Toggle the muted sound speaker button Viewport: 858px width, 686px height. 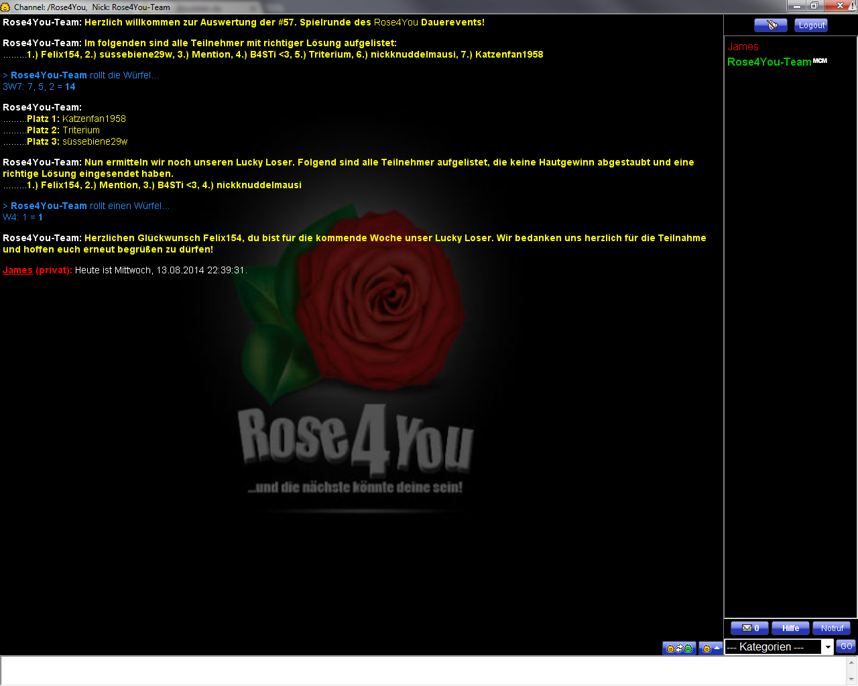[770, 25]
